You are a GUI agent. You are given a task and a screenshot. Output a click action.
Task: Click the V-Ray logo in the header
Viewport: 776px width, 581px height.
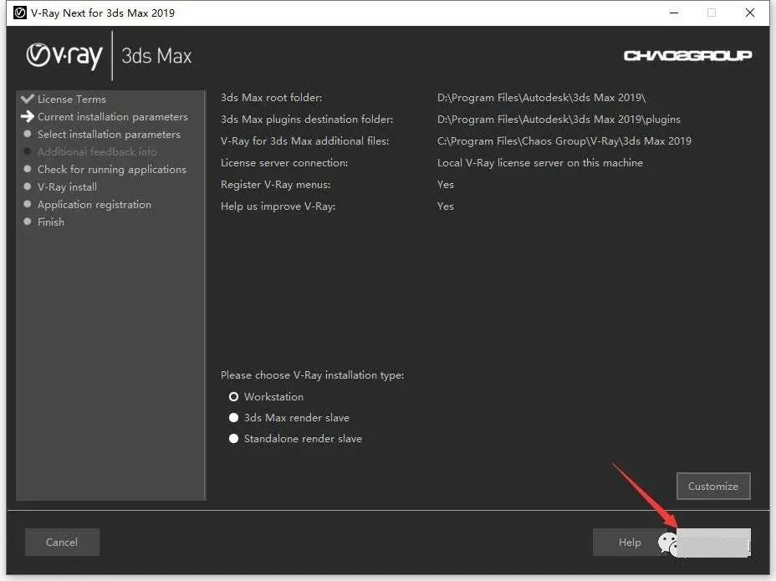point(64,55)
